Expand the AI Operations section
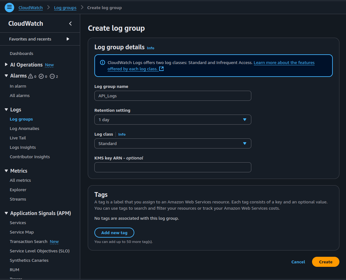Screen dimensions: 346x280 tap(6, 65)
